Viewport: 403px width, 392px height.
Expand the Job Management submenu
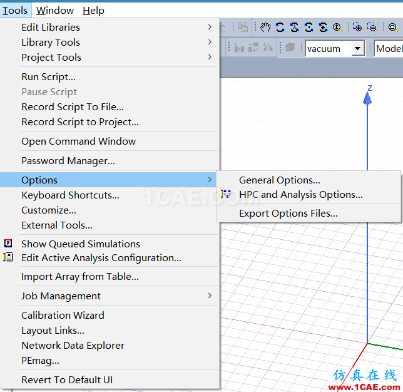click(x=210, y=296)
